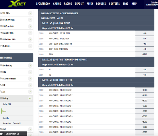
Task: Click the PGA Tour Odds golf icon
Action: [1, 26]
